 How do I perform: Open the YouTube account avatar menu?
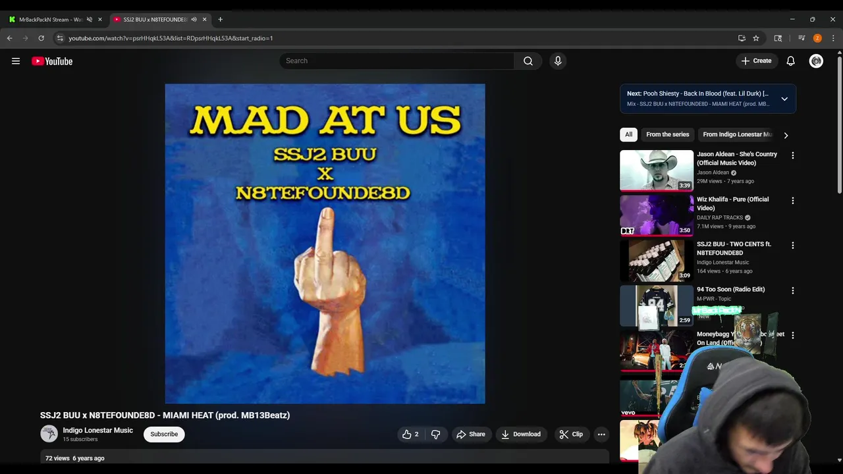click(816, 61)
